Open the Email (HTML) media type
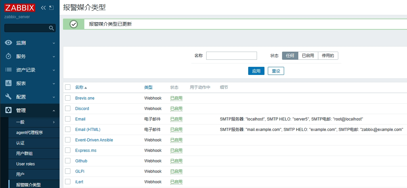The image size is (407, 188). pyautogui.click(x=88, y=130)
